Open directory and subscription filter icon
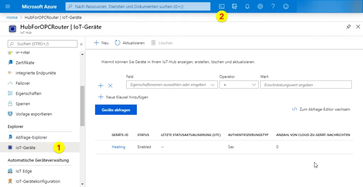This screenshot has height=187, width=363. click(x=235, y=6)
